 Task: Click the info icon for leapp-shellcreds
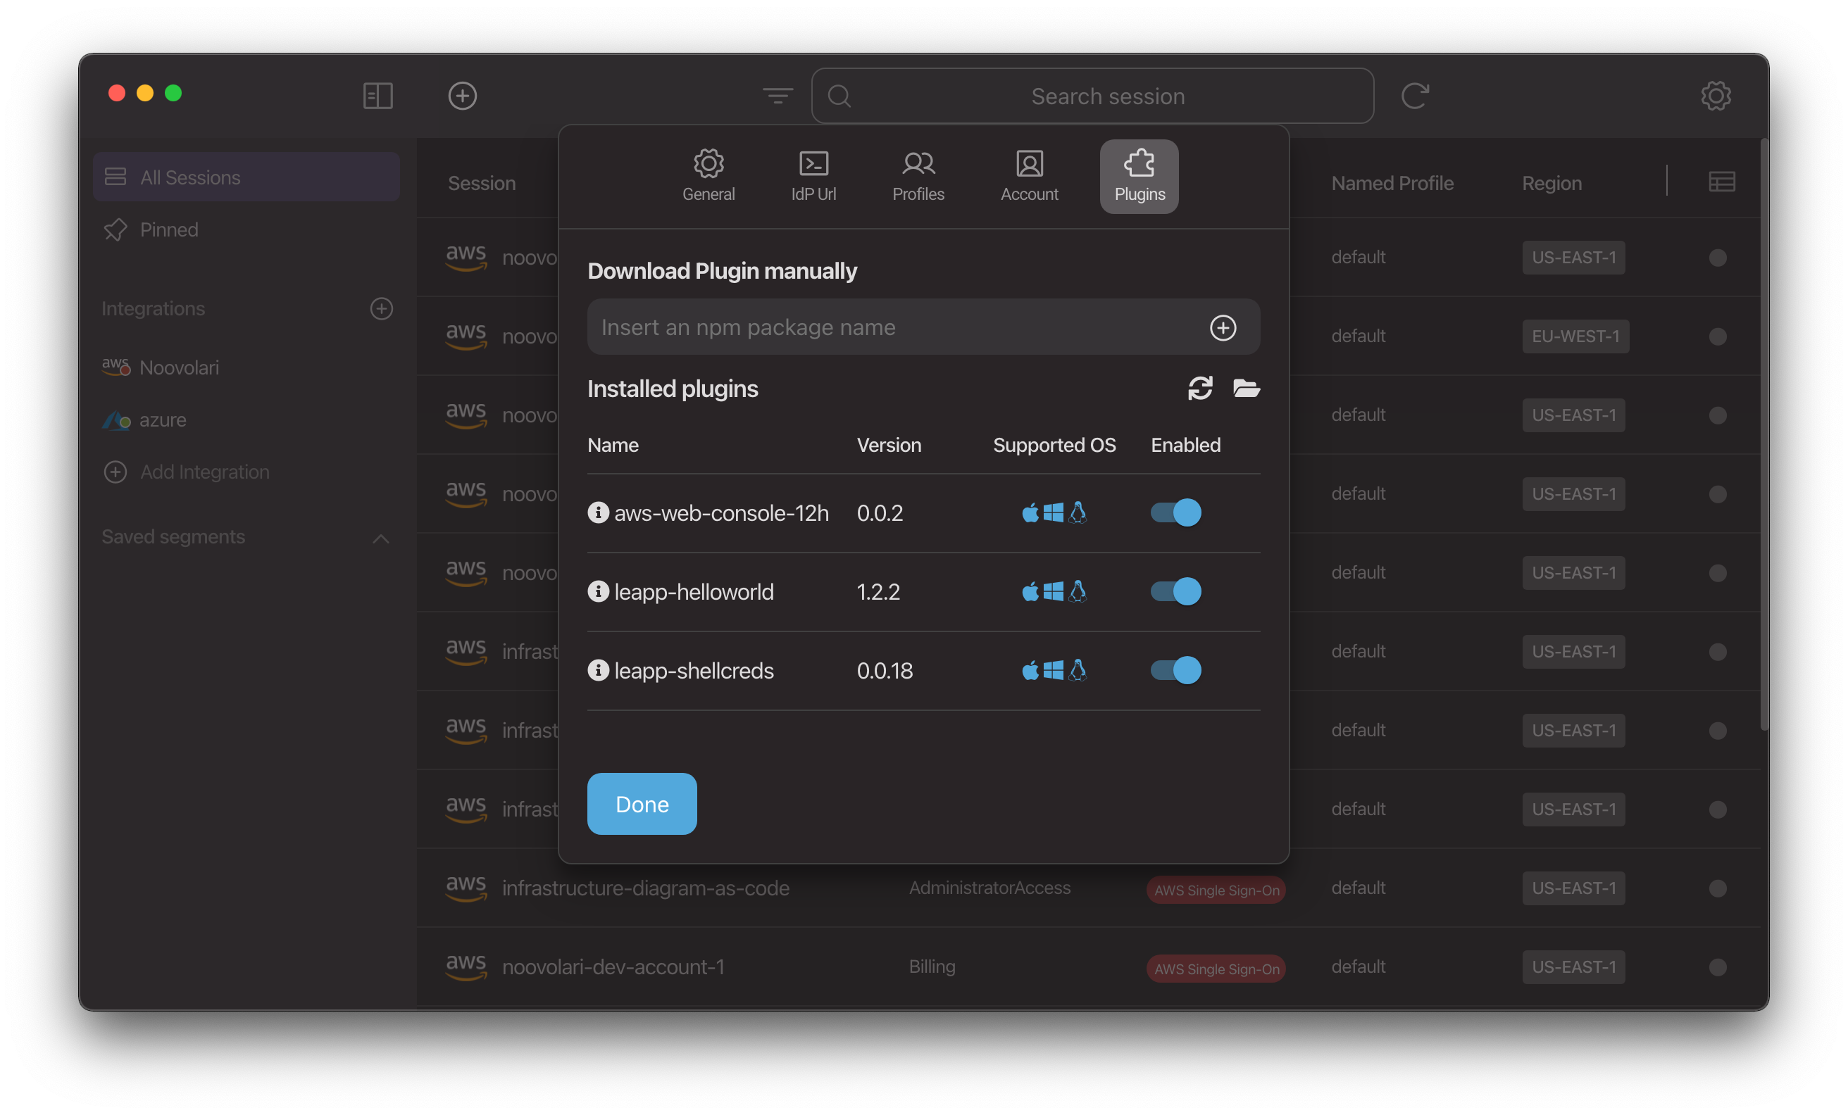coord(597,670)
